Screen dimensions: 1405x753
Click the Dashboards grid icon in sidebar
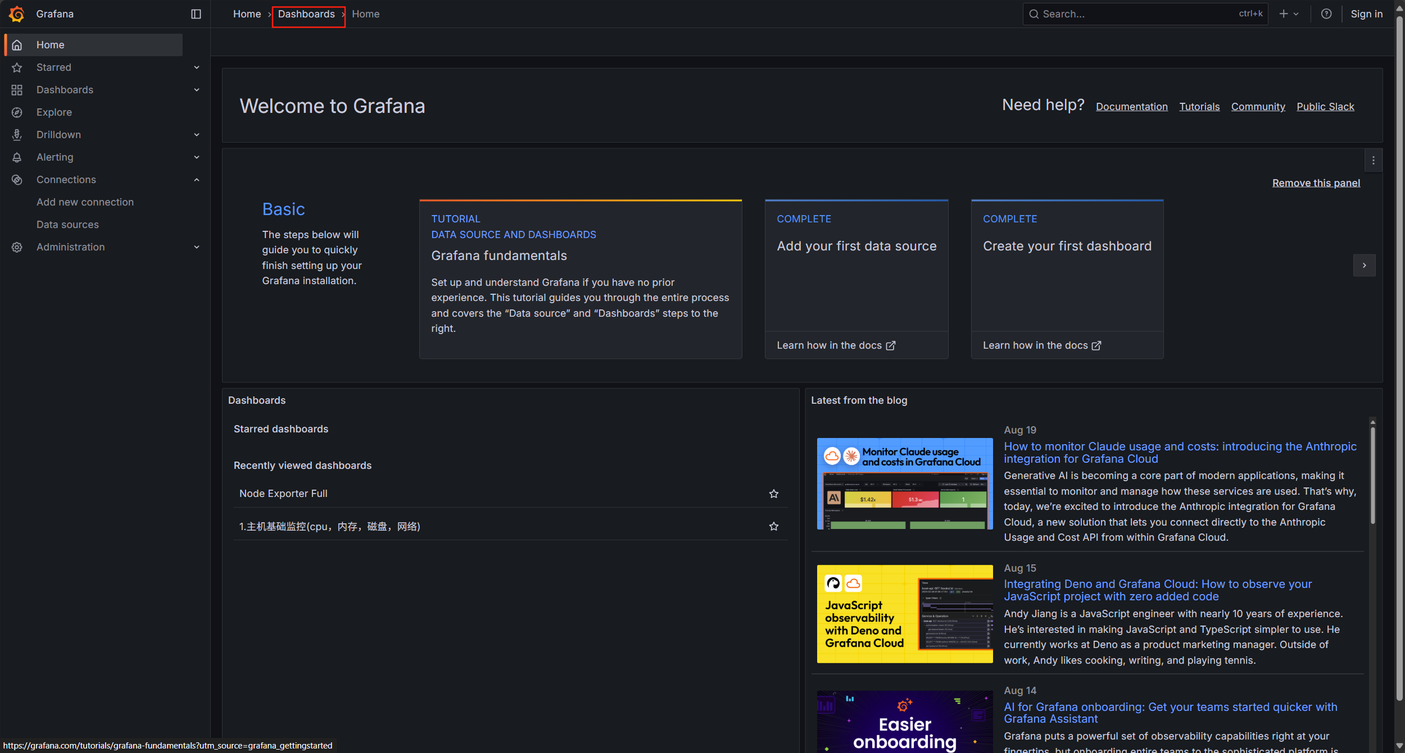[x=17, y=90]
